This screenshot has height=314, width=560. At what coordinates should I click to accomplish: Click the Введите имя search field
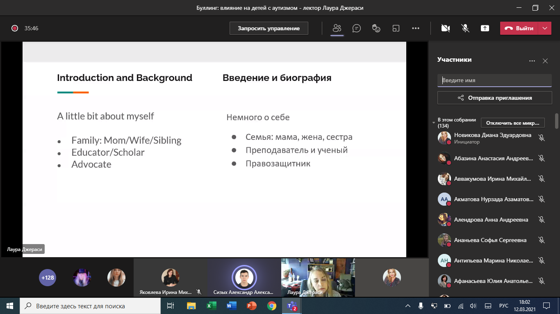[494, 81]
